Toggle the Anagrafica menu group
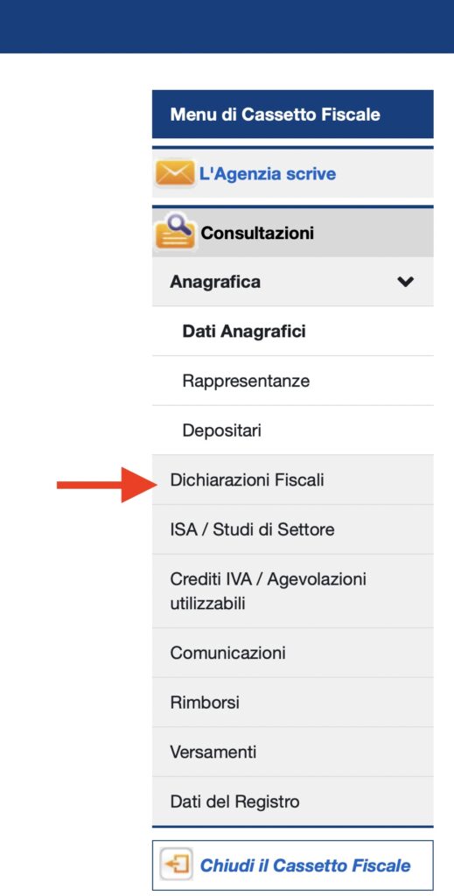Screen dimensions: 454x896 tap(293, 282)
